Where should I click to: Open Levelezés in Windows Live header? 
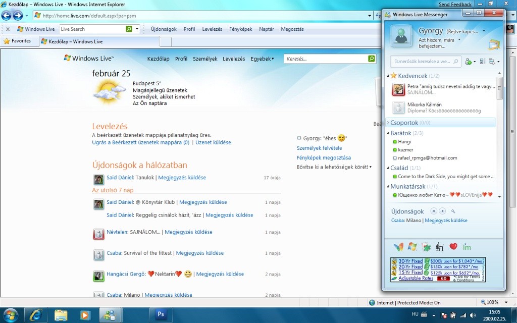coord(234,59)
